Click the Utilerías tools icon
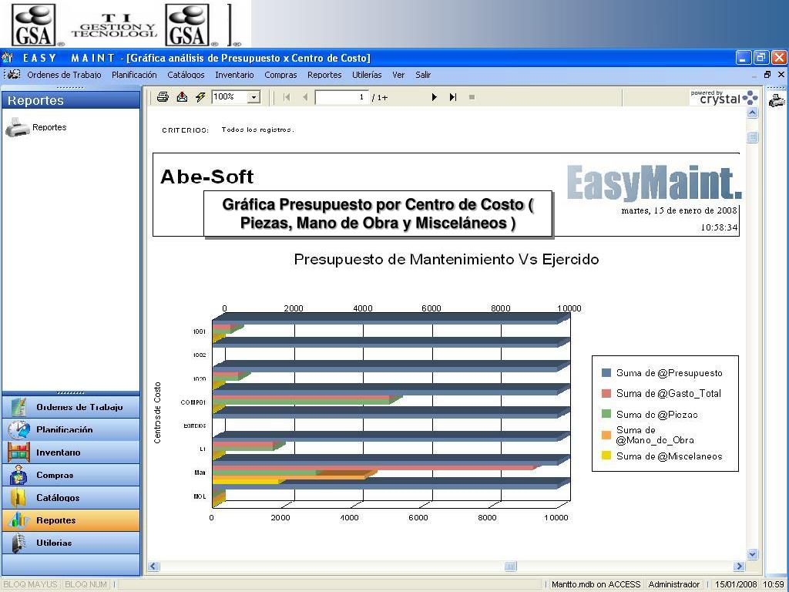Image resolution: width=789 pixels, height=592 pixels. [19, 543]
